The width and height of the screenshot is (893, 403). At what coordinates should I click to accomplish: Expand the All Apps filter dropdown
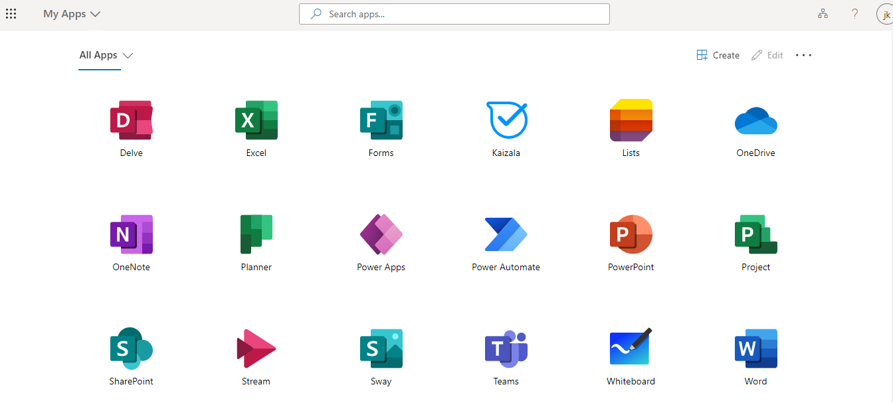point(106,56)
